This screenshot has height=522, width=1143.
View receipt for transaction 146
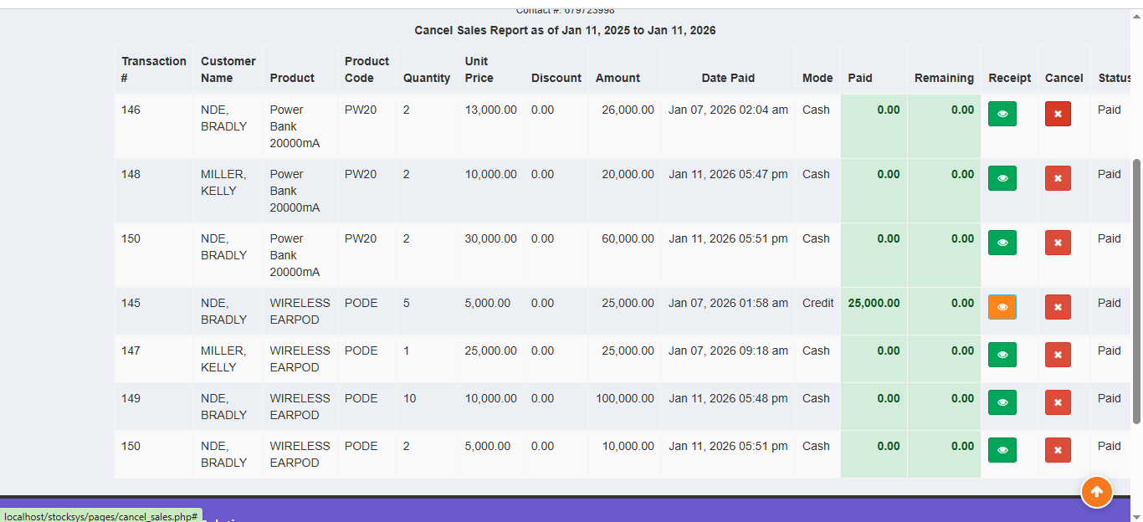tap(1002, 113)
